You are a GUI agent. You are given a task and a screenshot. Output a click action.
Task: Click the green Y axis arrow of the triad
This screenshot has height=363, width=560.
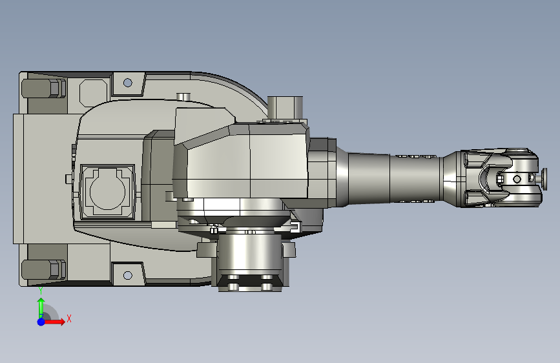pos(41,307)
